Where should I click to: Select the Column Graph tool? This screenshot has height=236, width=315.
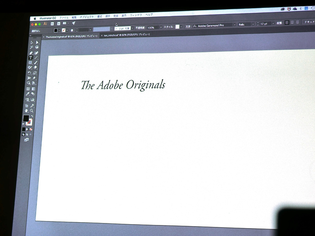pos(33,100)
